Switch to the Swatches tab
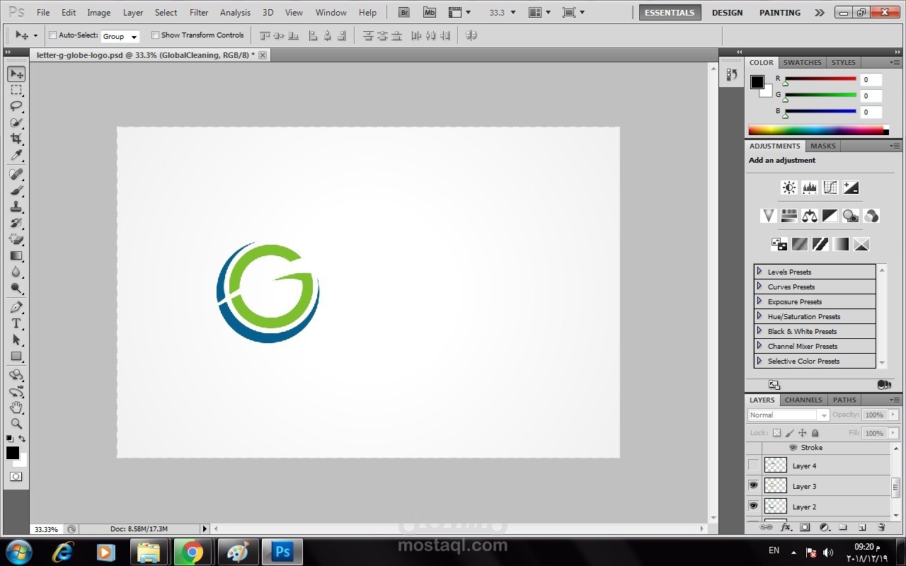Screen dimensions: 906x566 click(x=802, y=62)
